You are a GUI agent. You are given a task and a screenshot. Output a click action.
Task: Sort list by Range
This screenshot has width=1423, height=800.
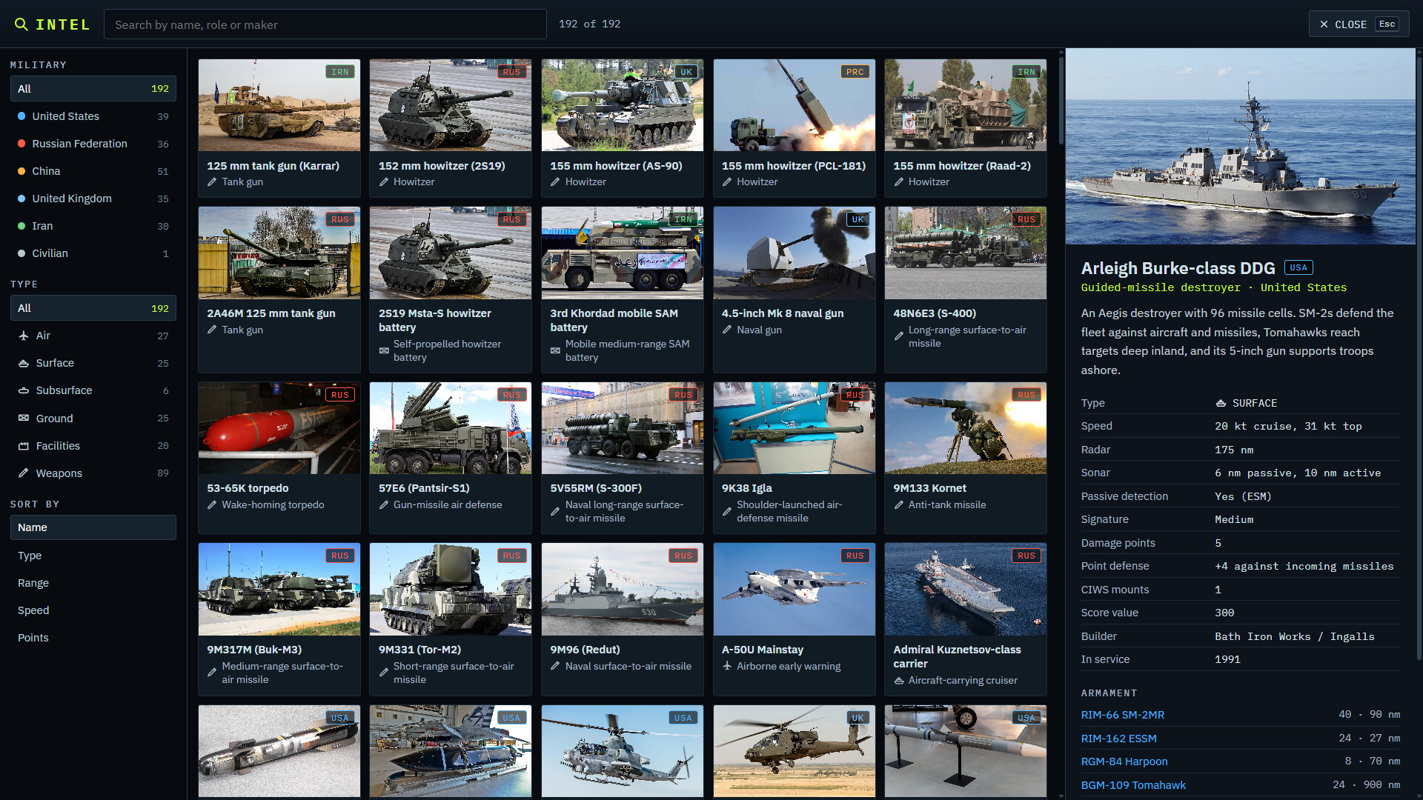[x=93, y=583]
